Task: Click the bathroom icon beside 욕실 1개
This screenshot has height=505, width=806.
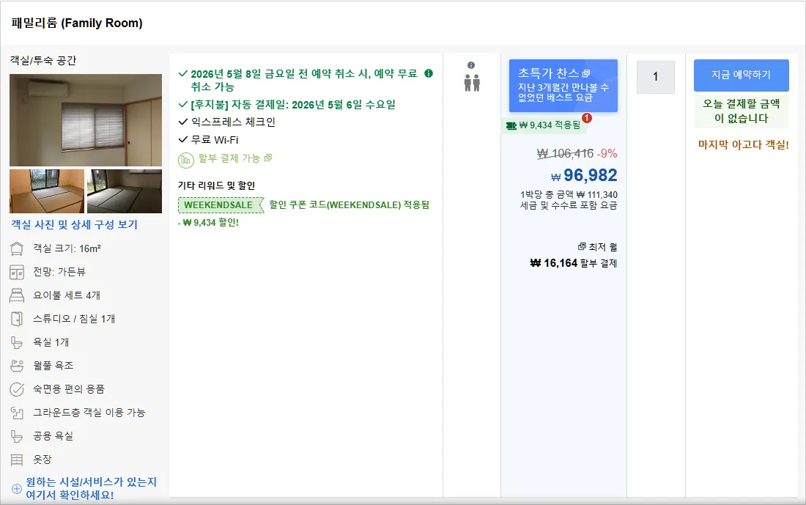Action: (17, 342)
